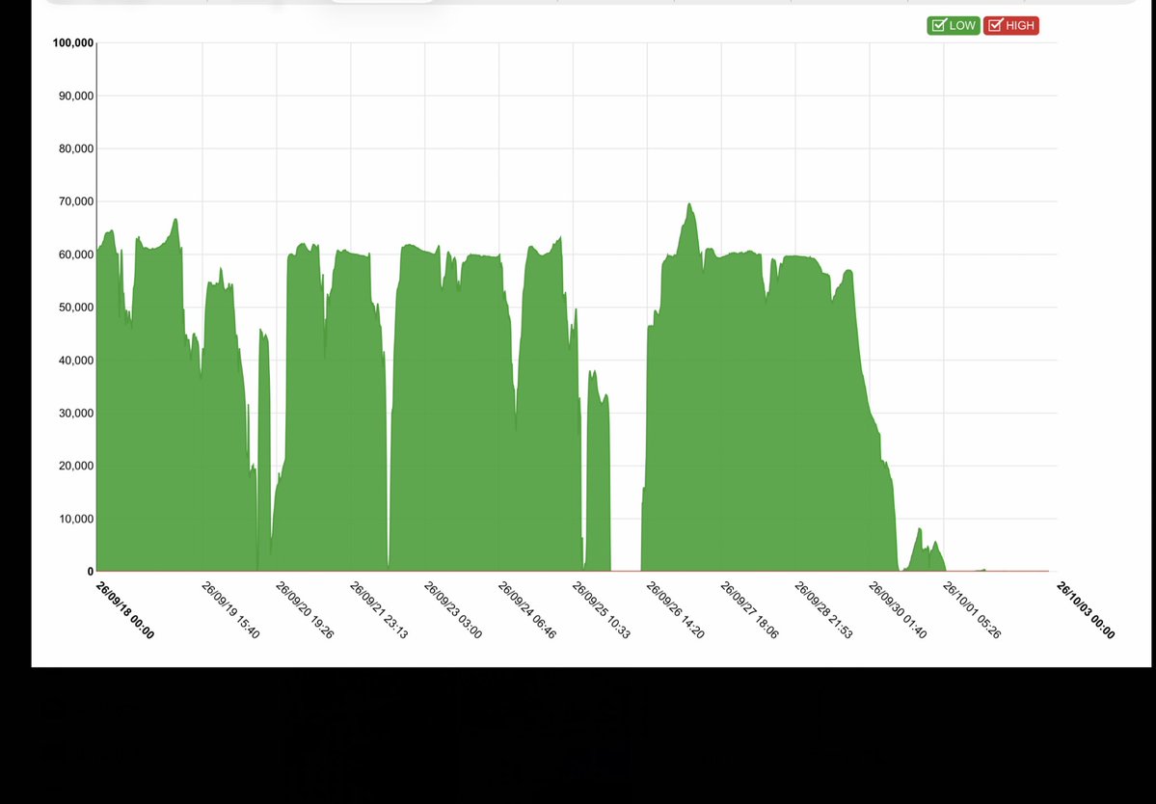Image resolution: width=1156 pixels, height=804 pixels.
Task: Click the 90,000 y-axis label
Action: click(x=76, y=95)
